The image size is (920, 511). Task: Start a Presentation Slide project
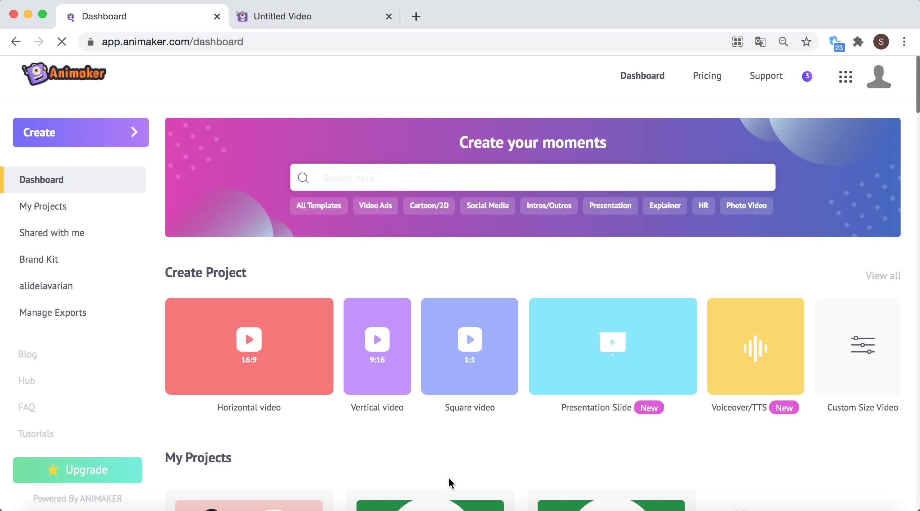click(x=613, y=346)
